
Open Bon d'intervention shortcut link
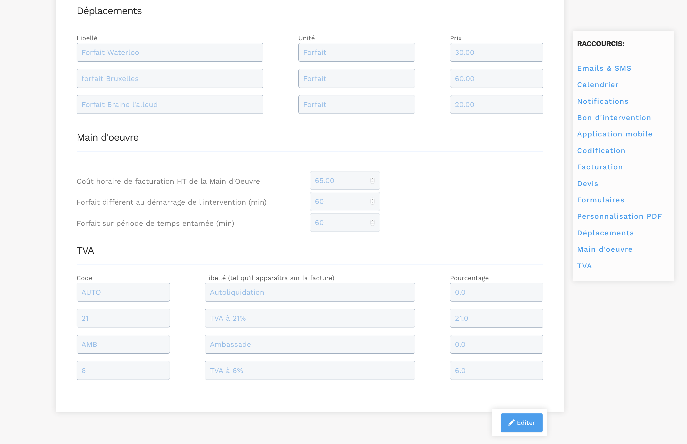tap(614, 118)
